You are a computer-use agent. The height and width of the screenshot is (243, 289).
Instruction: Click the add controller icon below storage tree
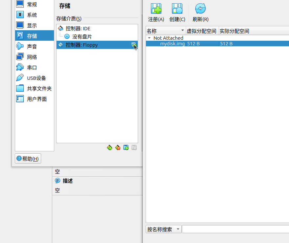pos(109,148)
